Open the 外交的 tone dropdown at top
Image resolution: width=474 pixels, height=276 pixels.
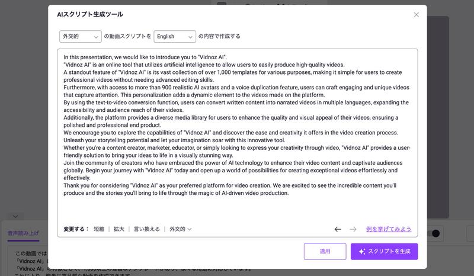(x=81, y=37)
